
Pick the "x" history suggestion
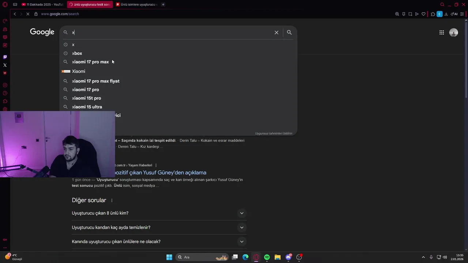tap(178, 45)
